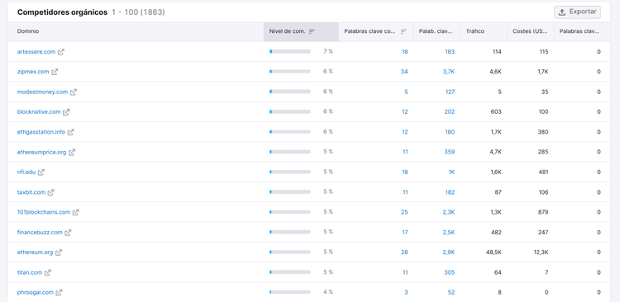Open the titan.com domain link
Image resolution: width=620 pixels, height=302 pixels.
[x=30, y=272]
